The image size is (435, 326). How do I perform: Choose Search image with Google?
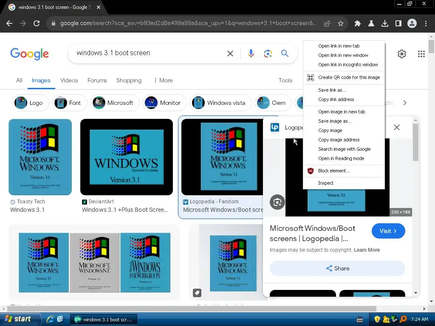click(x=344, y=149)
